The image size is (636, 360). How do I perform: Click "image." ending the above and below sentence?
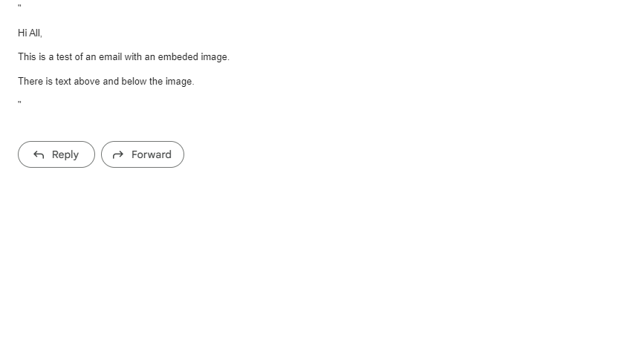[x=180, y=81]
